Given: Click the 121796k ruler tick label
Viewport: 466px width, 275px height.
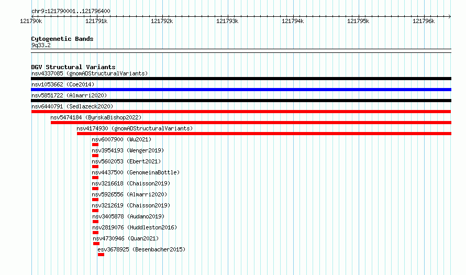Looking at the screenshot, I should coord(424,21).
